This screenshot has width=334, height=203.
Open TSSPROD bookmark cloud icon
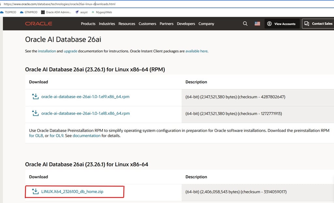(2, 12)
